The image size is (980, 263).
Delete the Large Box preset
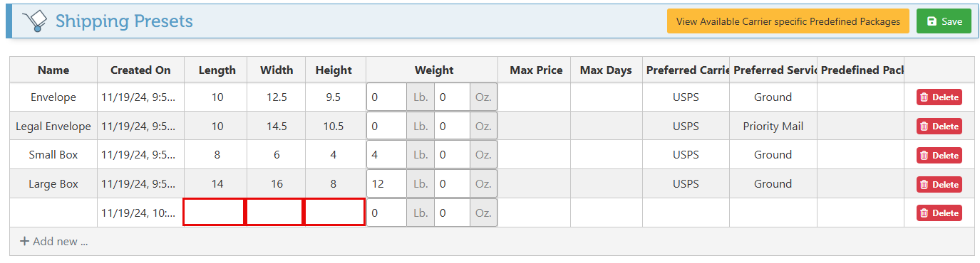(939, 184)
